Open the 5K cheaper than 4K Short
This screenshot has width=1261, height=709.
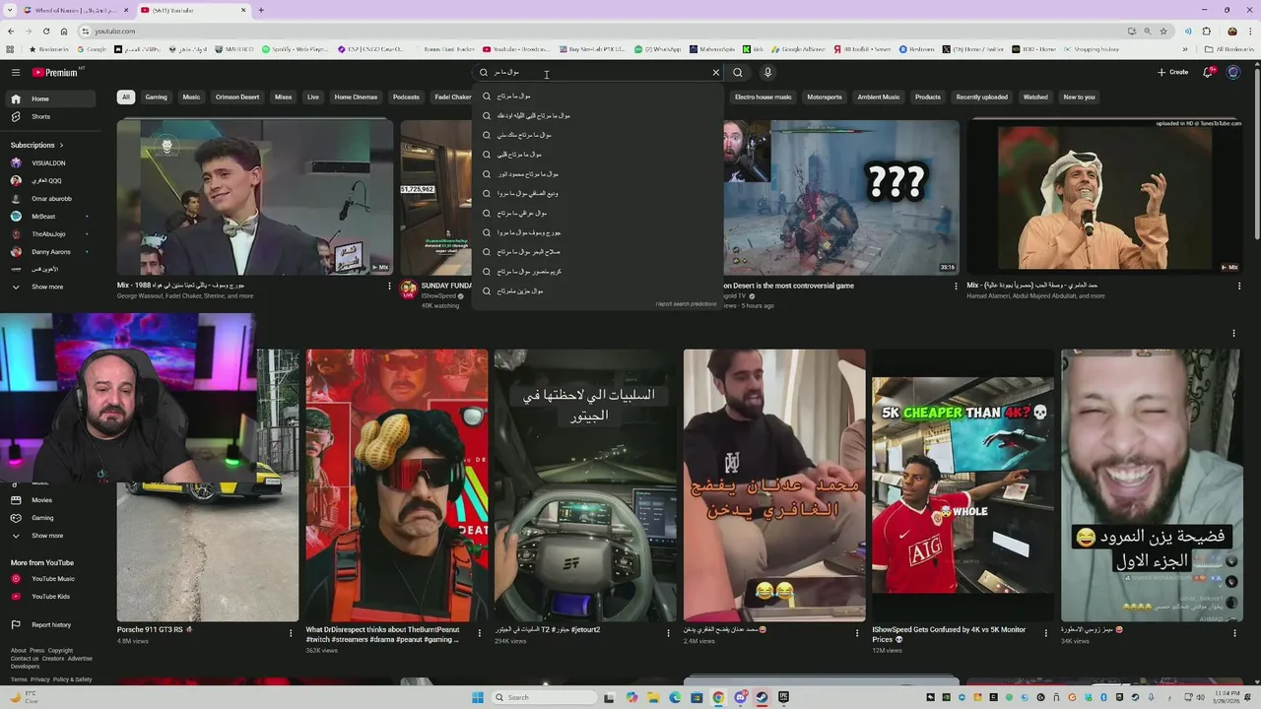click(x=962, y=485)
